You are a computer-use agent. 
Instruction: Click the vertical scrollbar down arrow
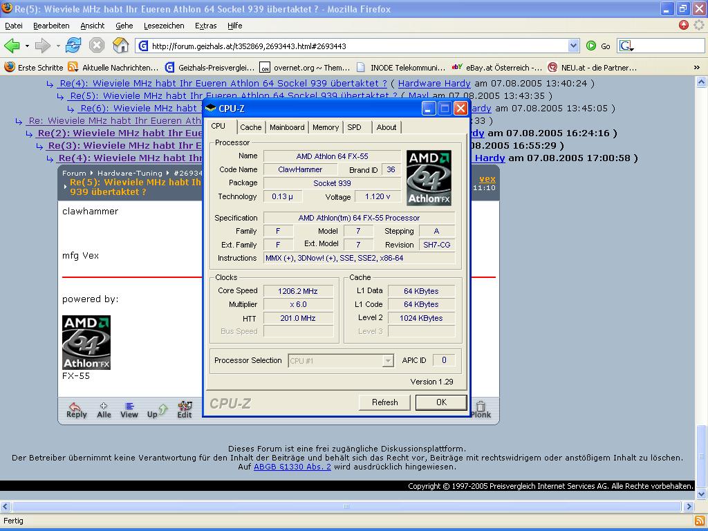(x=701, y=494)
